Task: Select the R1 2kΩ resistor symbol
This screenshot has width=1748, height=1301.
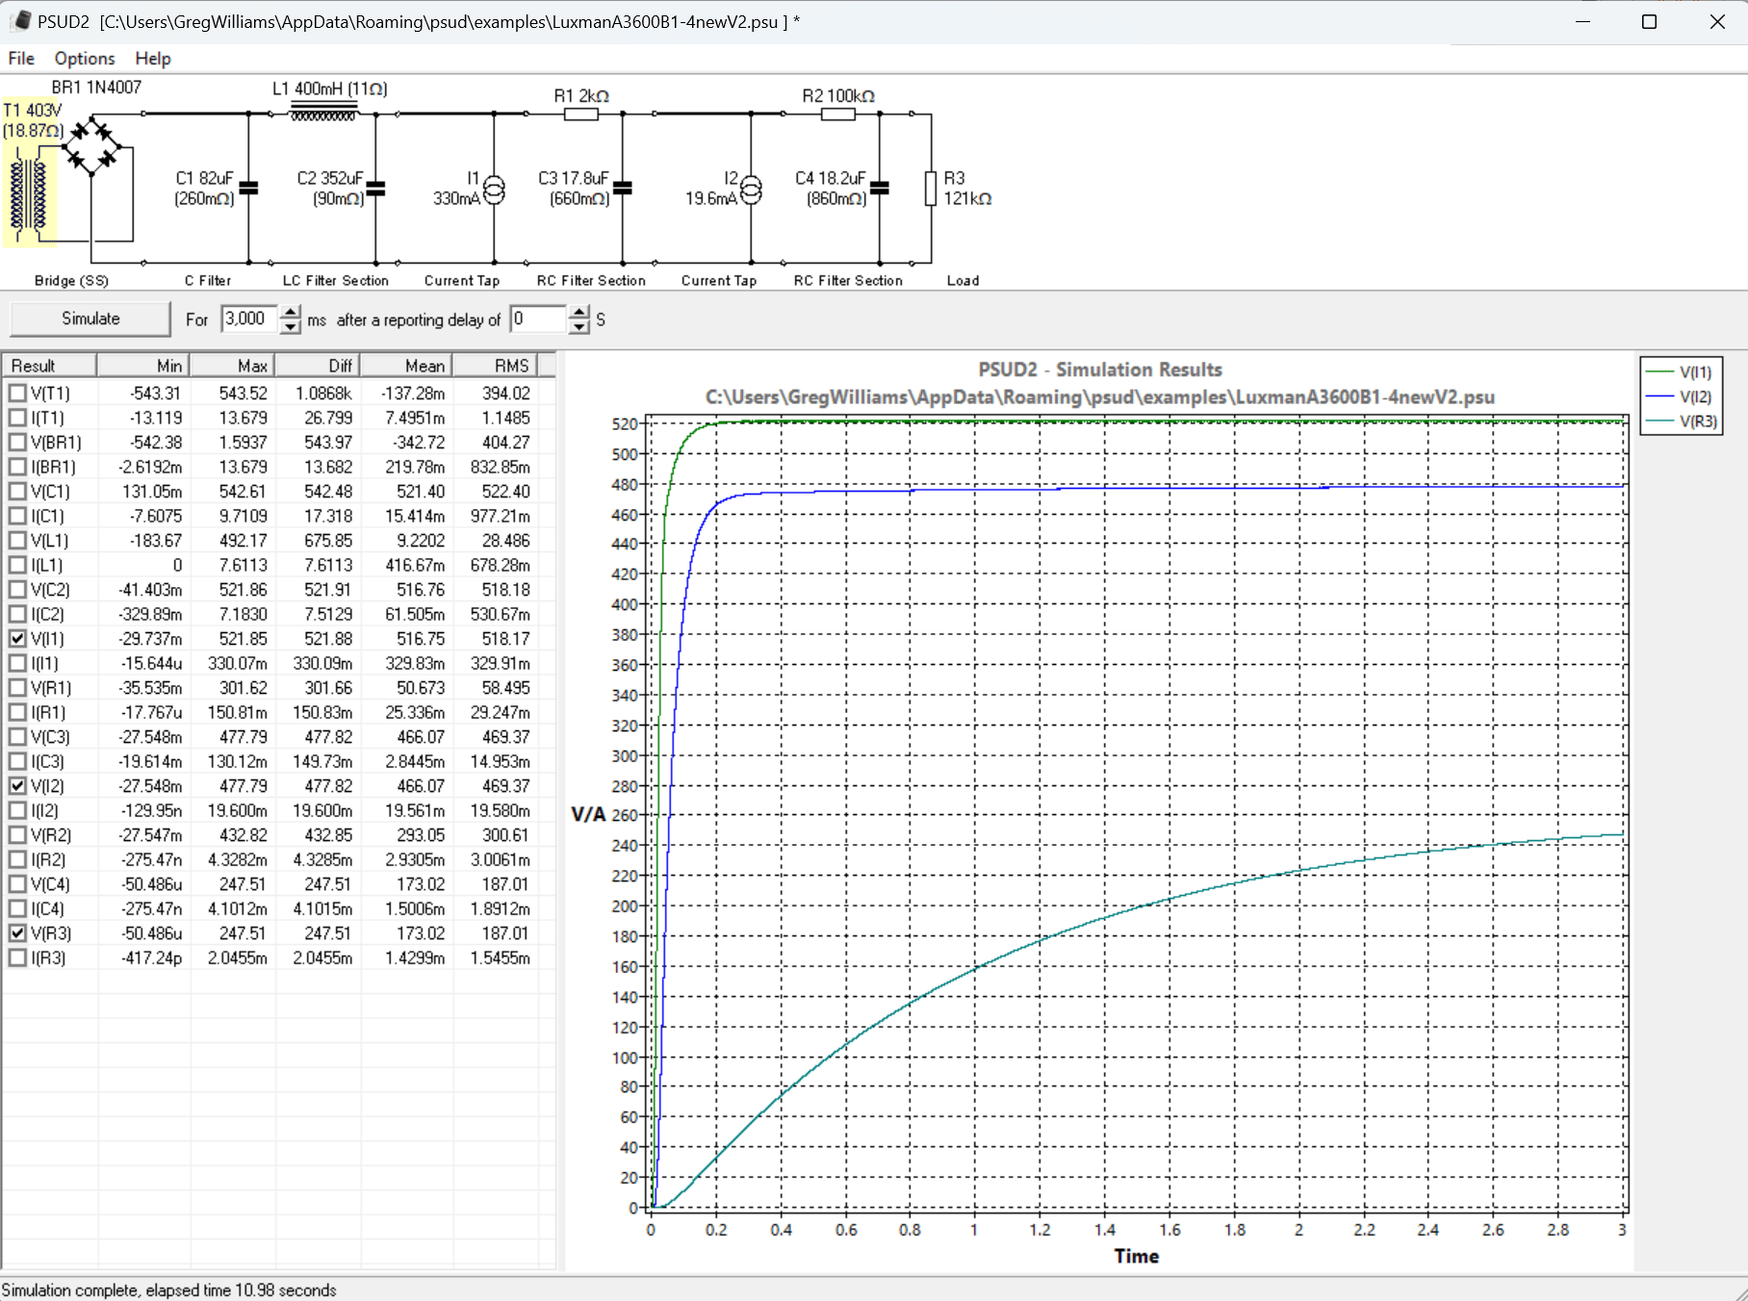Action: coord(580,115)
